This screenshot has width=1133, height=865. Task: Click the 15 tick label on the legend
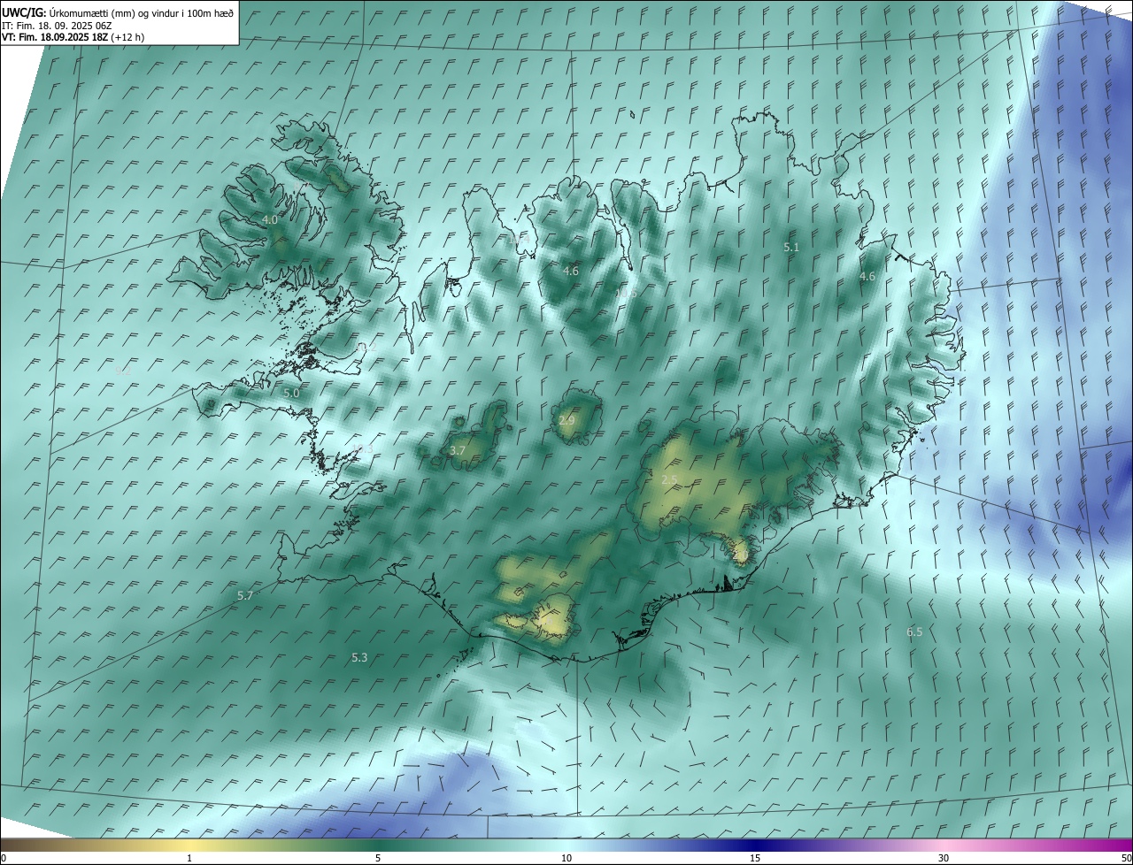pos(755,859)
